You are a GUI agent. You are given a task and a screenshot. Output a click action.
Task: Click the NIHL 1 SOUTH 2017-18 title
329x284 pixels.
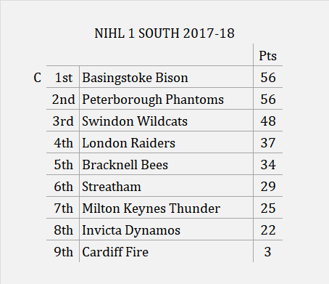tap(164, 33)
